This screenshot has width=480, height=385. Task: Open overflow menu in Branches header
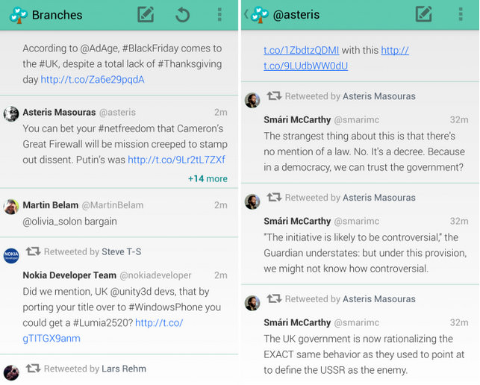pyautogui.click(x=219, y=15)
